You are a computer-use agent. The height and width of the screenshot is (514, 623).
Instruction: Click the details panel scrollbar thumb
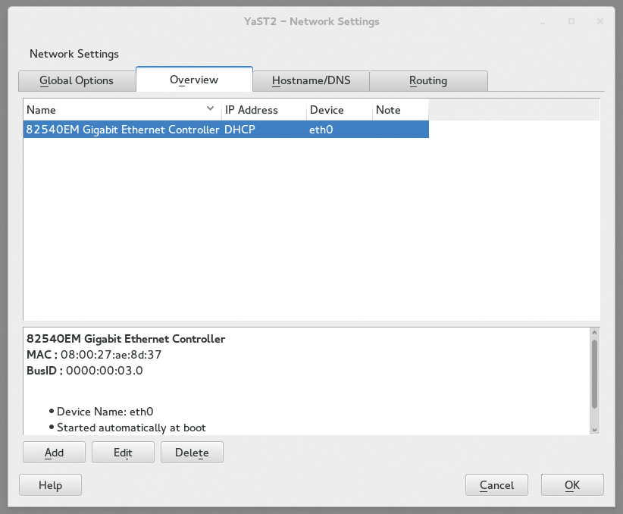click(594, 373)
